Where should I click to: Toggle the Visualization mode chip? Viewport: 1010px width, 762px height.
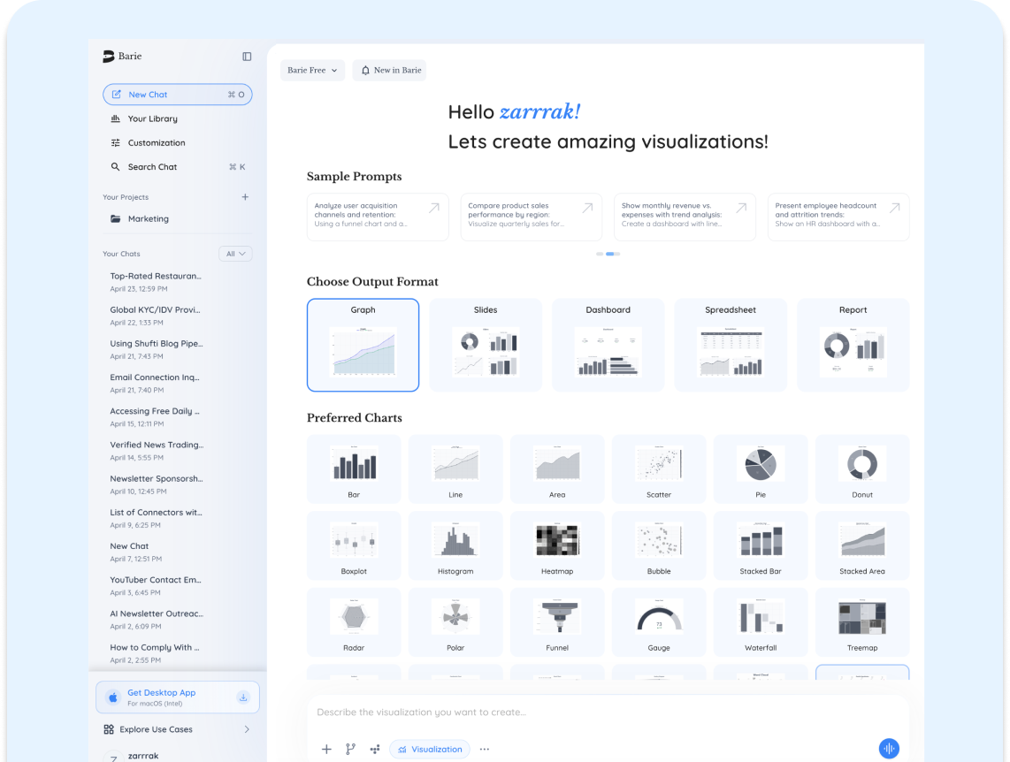click(x=430, y=749)
